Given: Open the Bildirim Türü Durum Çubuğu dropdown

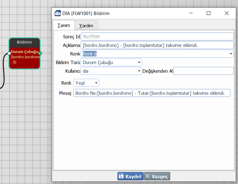Looking at the screenshot, I should (x=111, y=62).
